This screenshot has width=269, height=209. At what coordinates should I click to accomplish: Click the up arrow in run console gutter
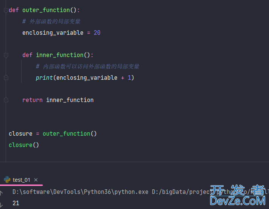pos(1,193)
